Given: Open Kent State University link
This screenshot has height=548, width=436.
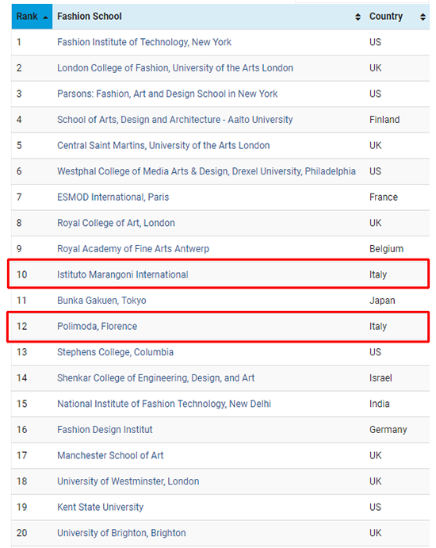Looking at the screenshot, I should click(x=100, y=507).
